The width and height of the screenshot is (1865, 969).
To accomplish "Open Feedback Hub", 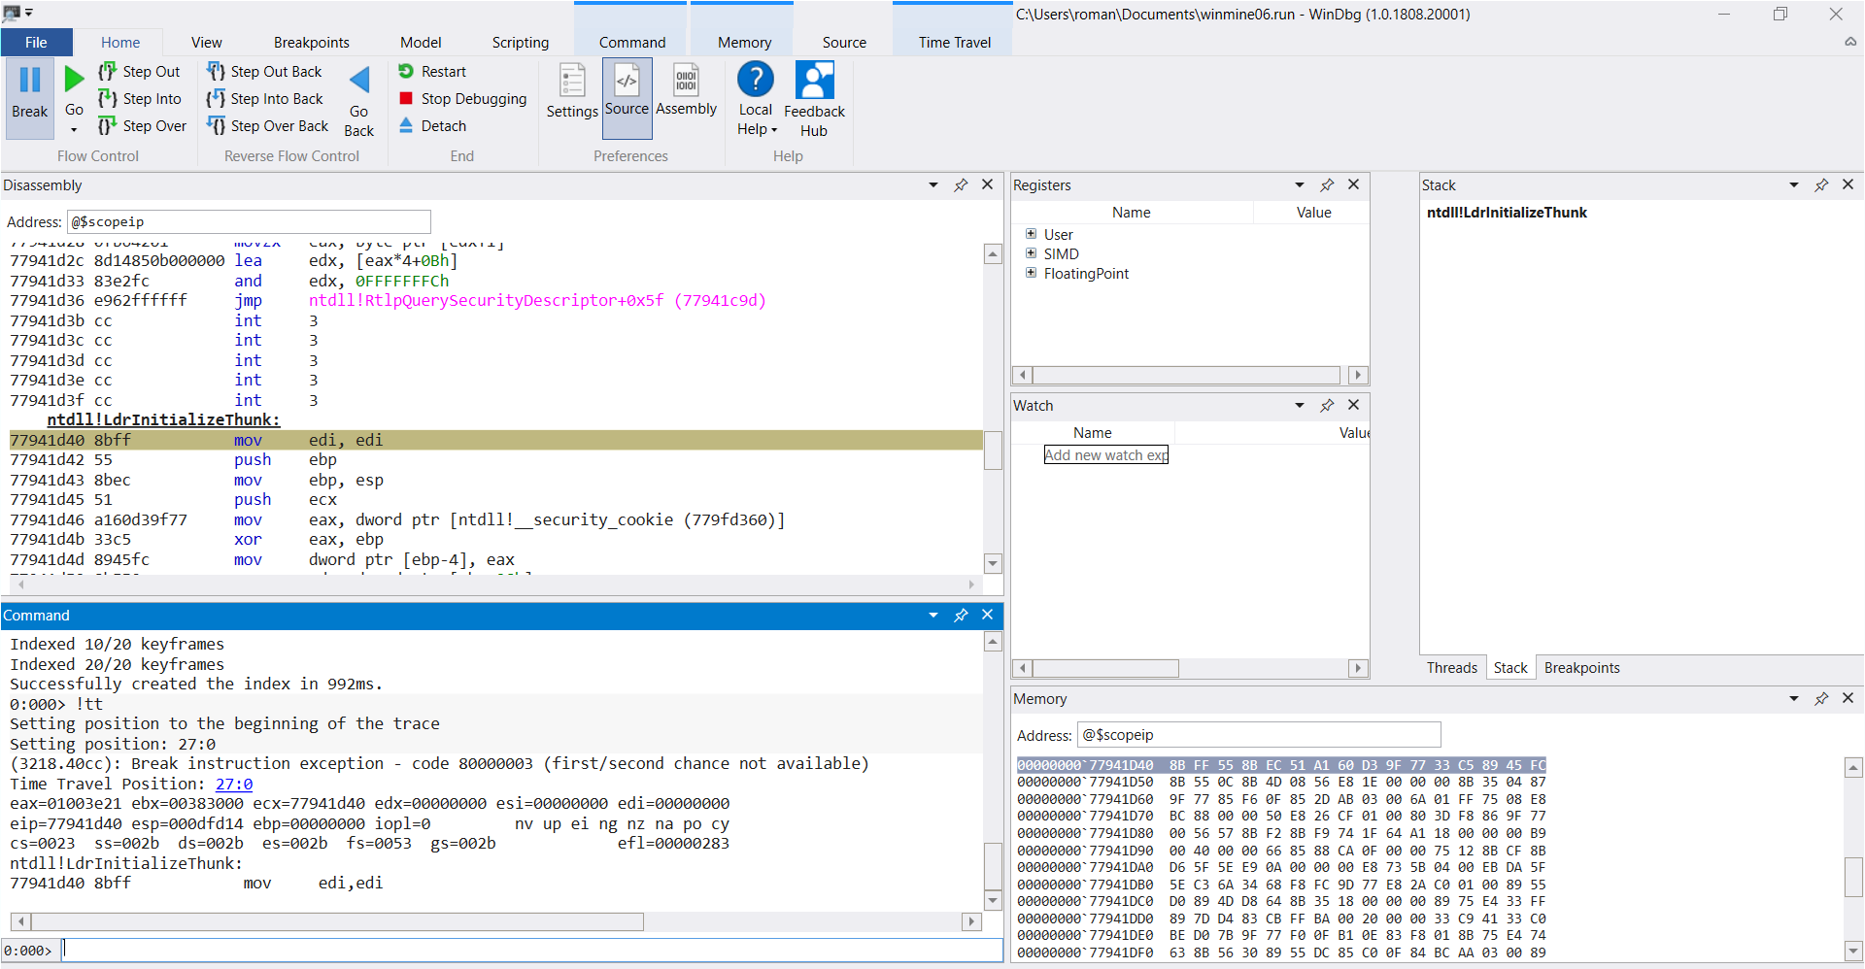I will (814, 98).
